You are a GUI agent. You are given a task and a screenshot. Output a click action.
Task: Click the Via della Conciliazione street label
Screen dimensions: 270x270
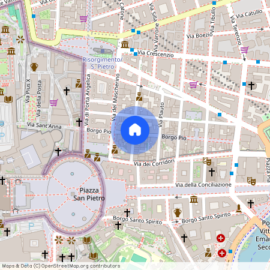click(x=203, y=185)
